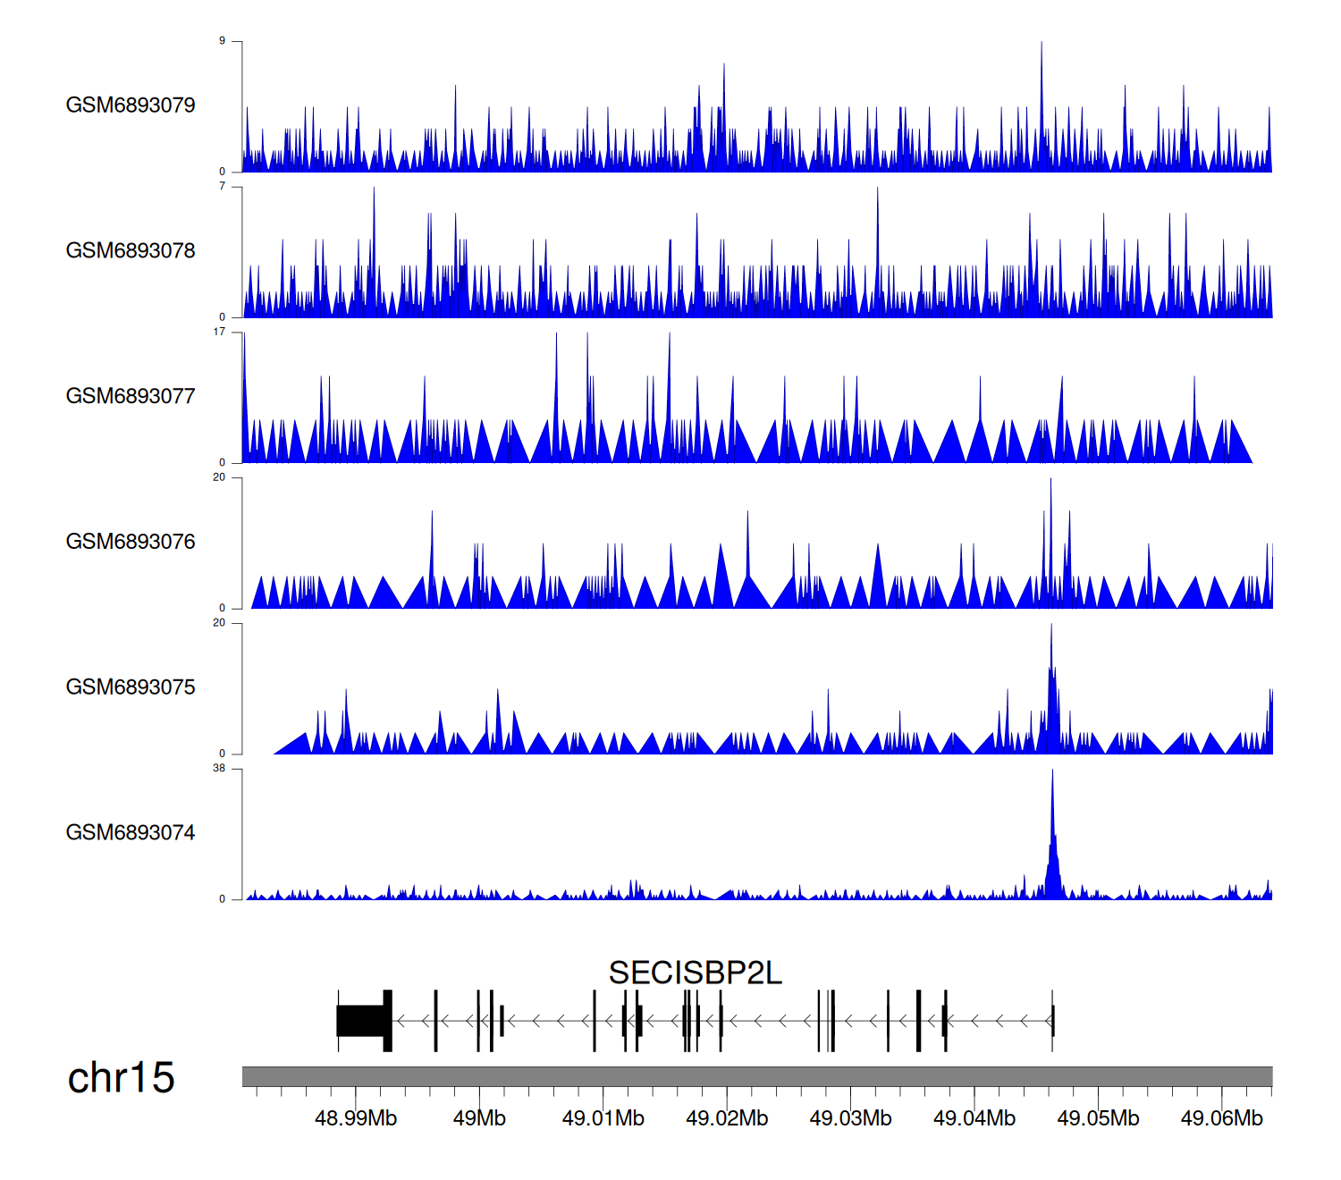Viewport: 1341px width, 1180px height.
Task: Select the GSM6893076 track label
Action: coord(131,542)
